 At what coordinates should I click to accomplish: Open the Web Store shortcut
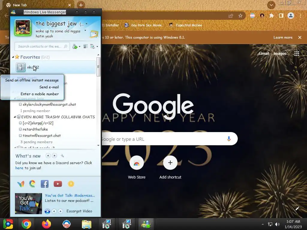pos(137,167)
